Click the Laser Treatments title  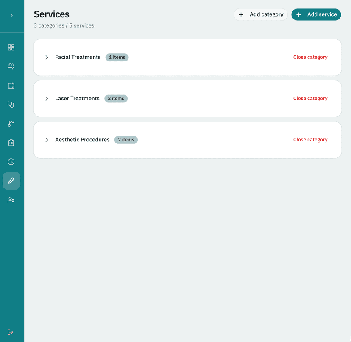pos(77,98)
